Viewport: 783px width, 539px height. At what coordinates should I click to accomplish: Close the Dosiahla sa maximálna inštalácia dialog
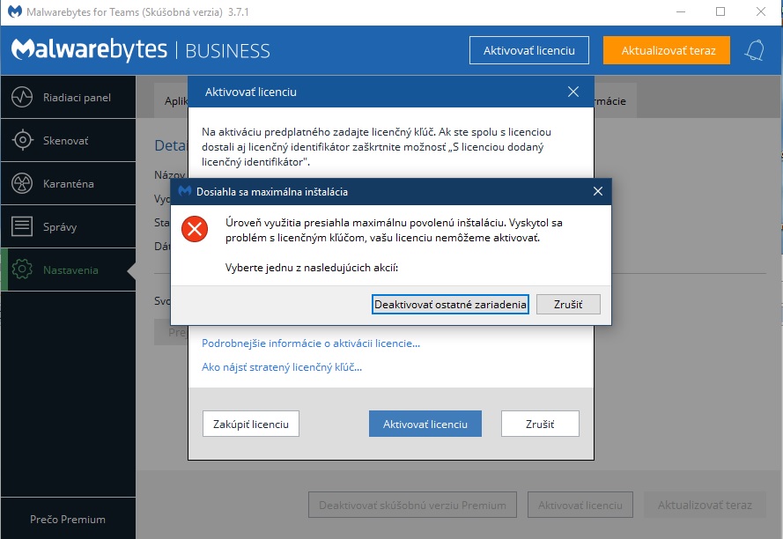[598, 191]
